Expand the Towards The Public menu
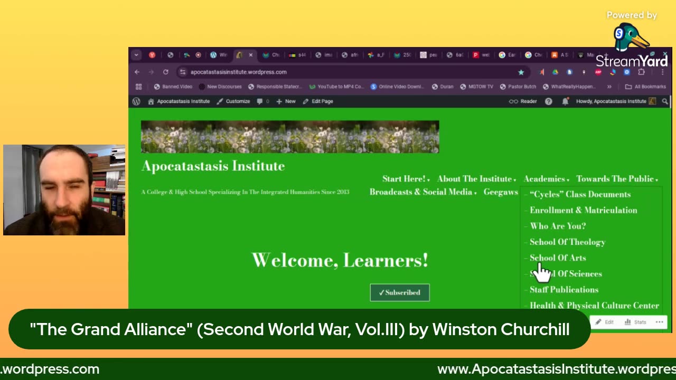Screen dimensions: 676x380 point(617,179)
